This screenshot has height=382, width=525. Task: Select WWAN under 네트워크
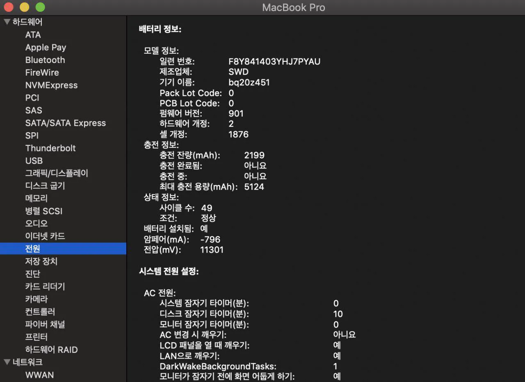[39, 375]
